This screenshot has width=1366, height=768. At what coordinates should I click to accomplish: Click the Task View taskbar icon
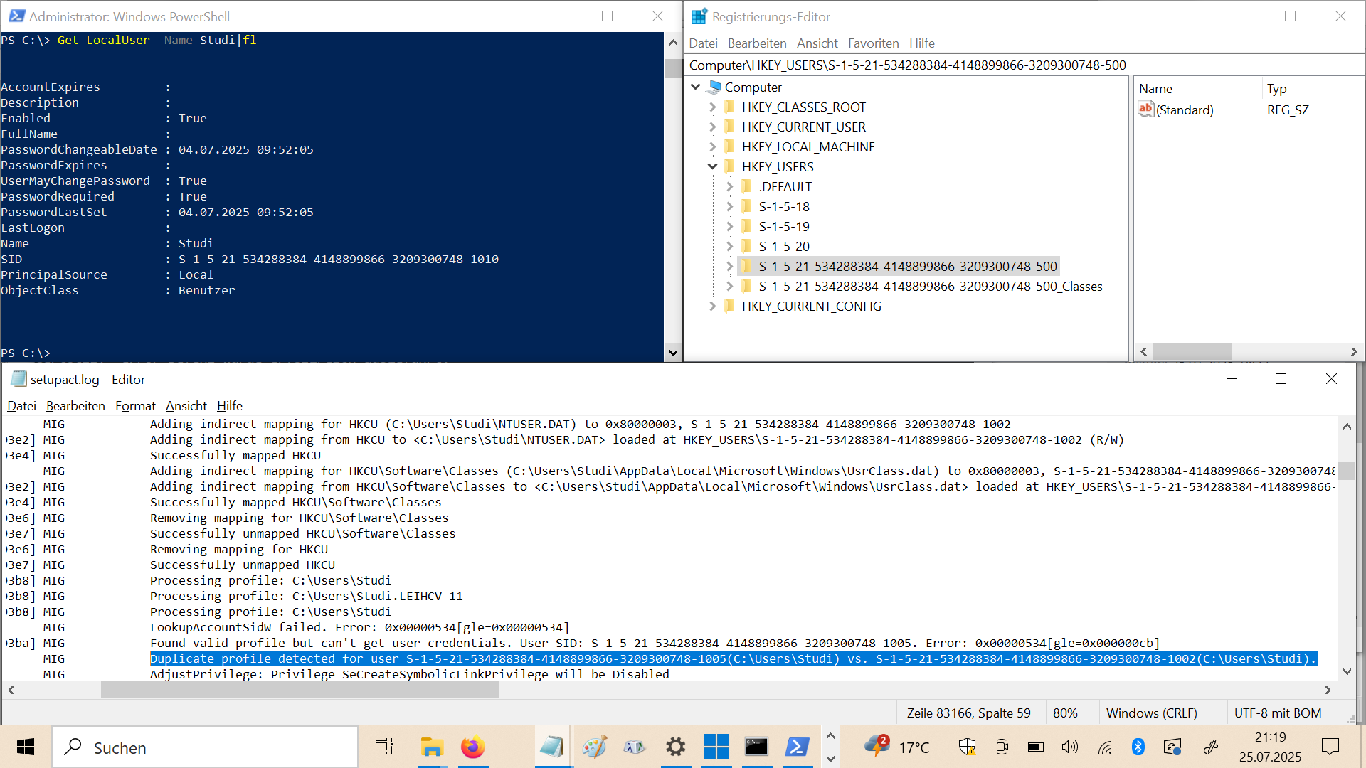coord(384,747)
